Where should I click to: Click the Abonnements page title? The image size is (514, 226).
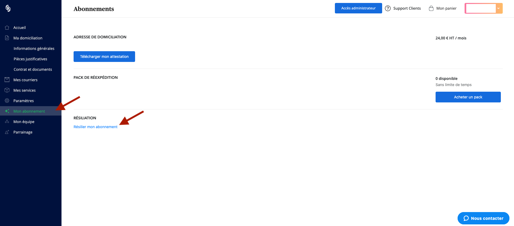click(94, 9)
